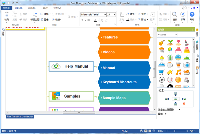Select the shopping cart clipart image

[162, 72]
